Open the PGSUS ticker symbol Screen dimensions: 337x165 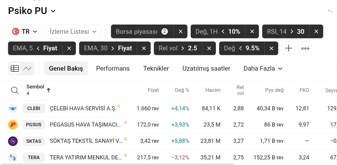coord(34,125)
